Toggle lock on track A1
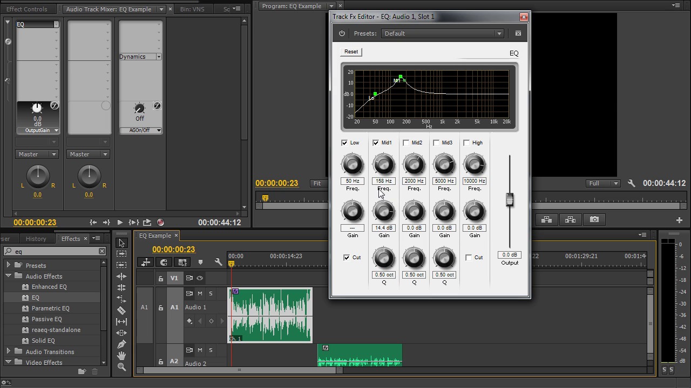Image resolution: width=691 pixels, height=388 pixels. (x=160, y=308)
